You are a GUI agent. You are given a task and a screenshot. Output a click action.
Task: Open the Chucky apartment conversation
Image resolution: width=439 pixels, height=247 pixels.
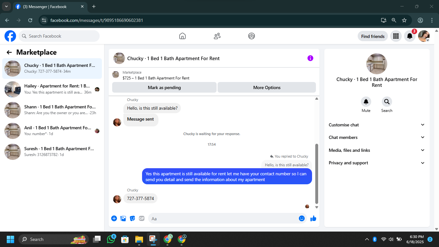(52, 69)
